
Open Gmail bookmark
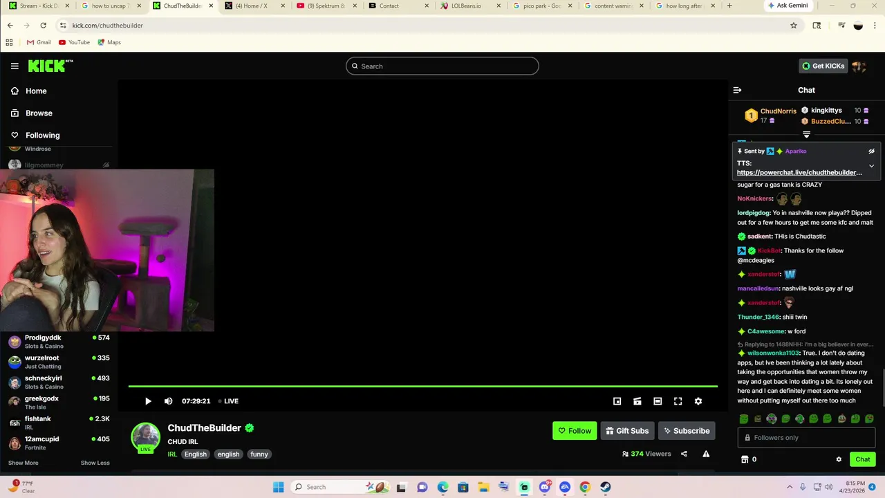pos(39,42)
